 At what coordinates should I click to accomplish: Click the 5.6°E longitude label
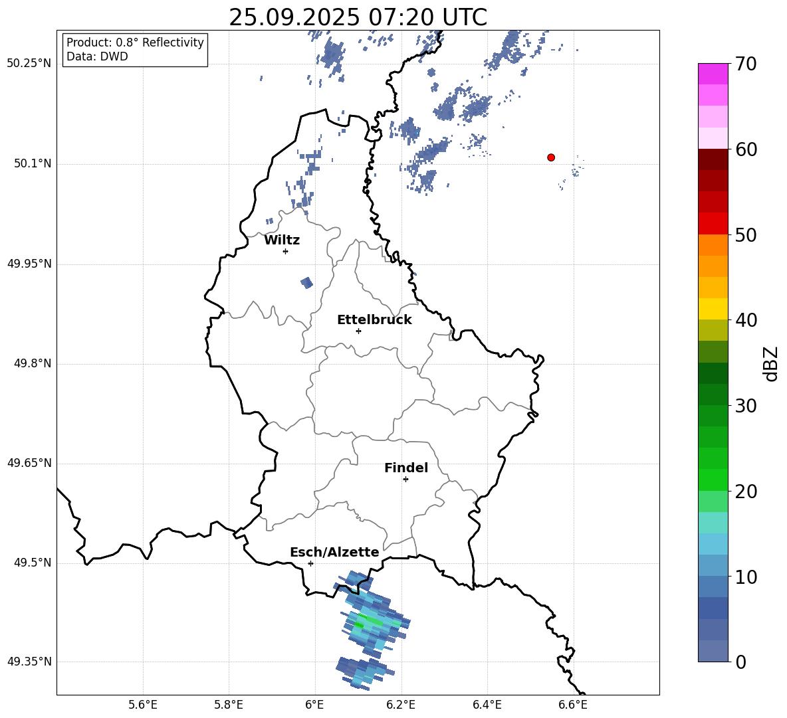tap(143, 705)
